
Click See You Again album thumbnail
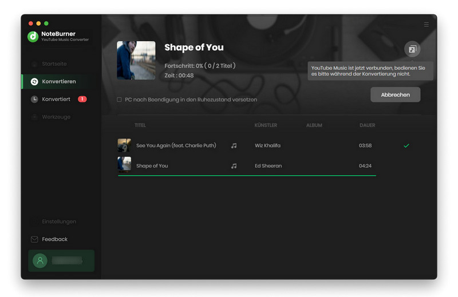pyautogui.click(x=124, y=145)
